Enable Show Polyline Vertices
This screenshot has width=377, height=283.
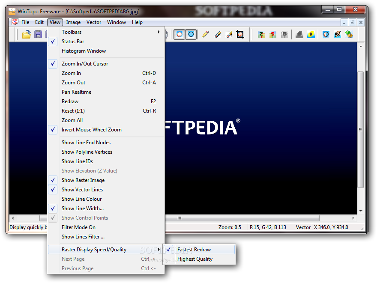click(106, 152)
